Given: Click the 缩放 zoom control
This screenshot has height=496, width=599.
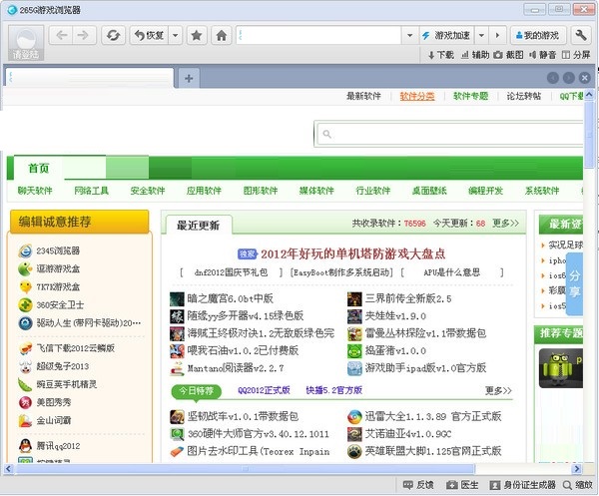Looking at the screenshot, I should (x=576, y=485).
